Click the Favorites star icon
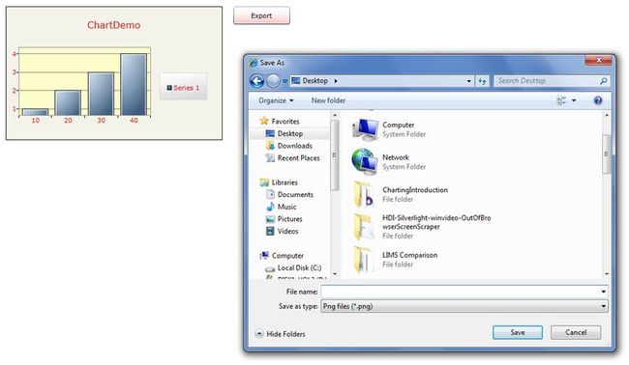This screenshot has height=365, width=629. [x=264, y=121]
